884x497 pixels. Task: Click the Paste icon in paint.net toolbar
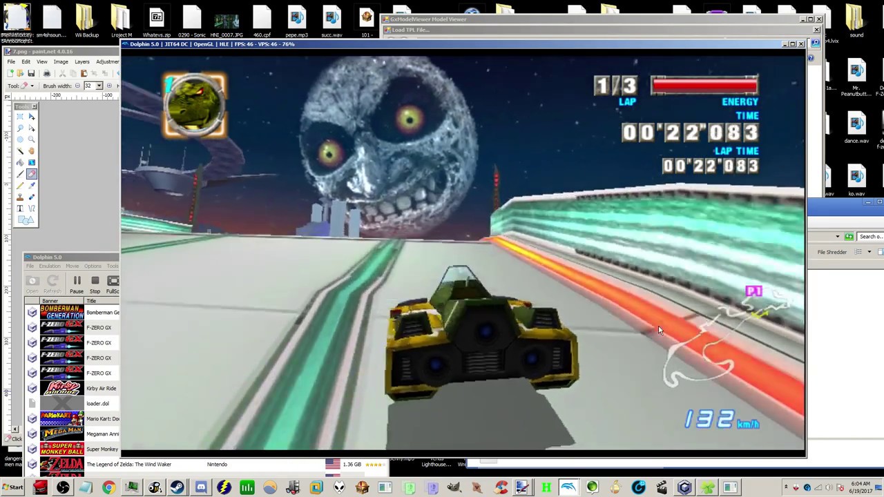click(x=84, y=73)
